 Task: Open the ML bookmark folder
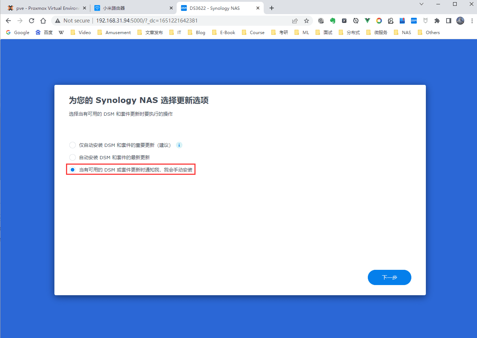(302, 33)
